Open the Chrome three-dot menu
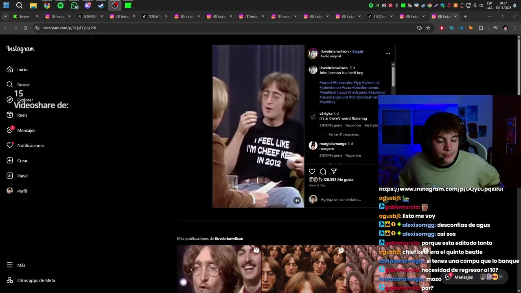 pos(515,28)
